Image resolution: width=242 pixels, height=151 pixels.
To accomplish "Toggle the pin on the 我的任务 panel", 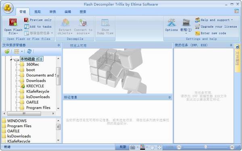I will point(231,45).
